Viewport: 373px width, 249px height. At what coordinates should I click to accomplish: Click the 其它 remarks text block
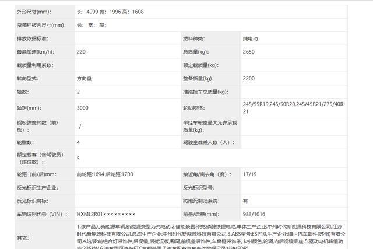coord(204,236)
